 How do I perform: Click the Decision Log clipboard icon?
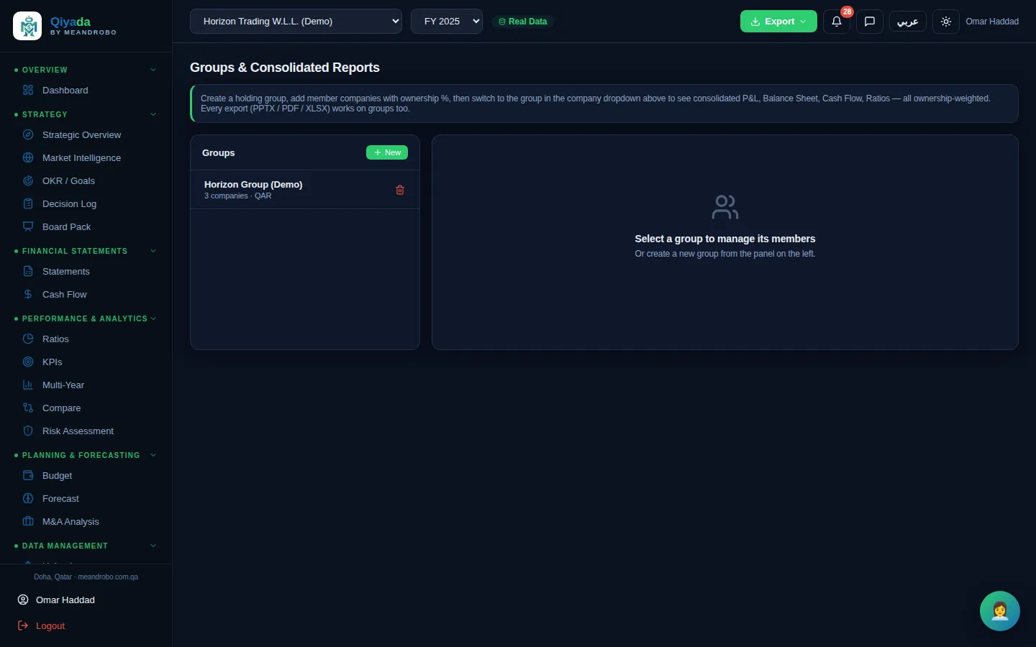[28, 204]
